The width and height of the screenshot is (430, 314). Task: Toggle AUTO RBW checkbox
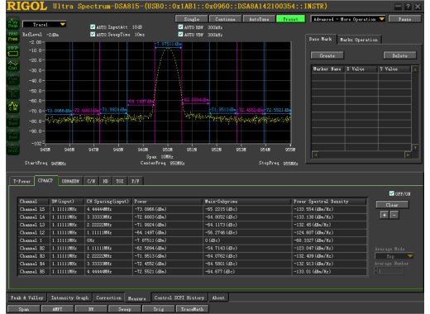click(180, 26)
